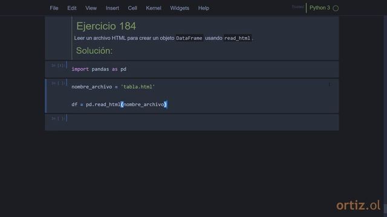Click the kernel status circle icon
The width and height of the screenshot is (387, 217).
click(x=336, y=8)
